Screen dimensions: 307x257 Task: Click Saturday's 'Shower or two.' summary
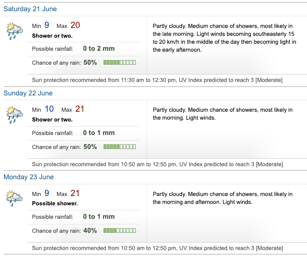click(x=52, y=36)
